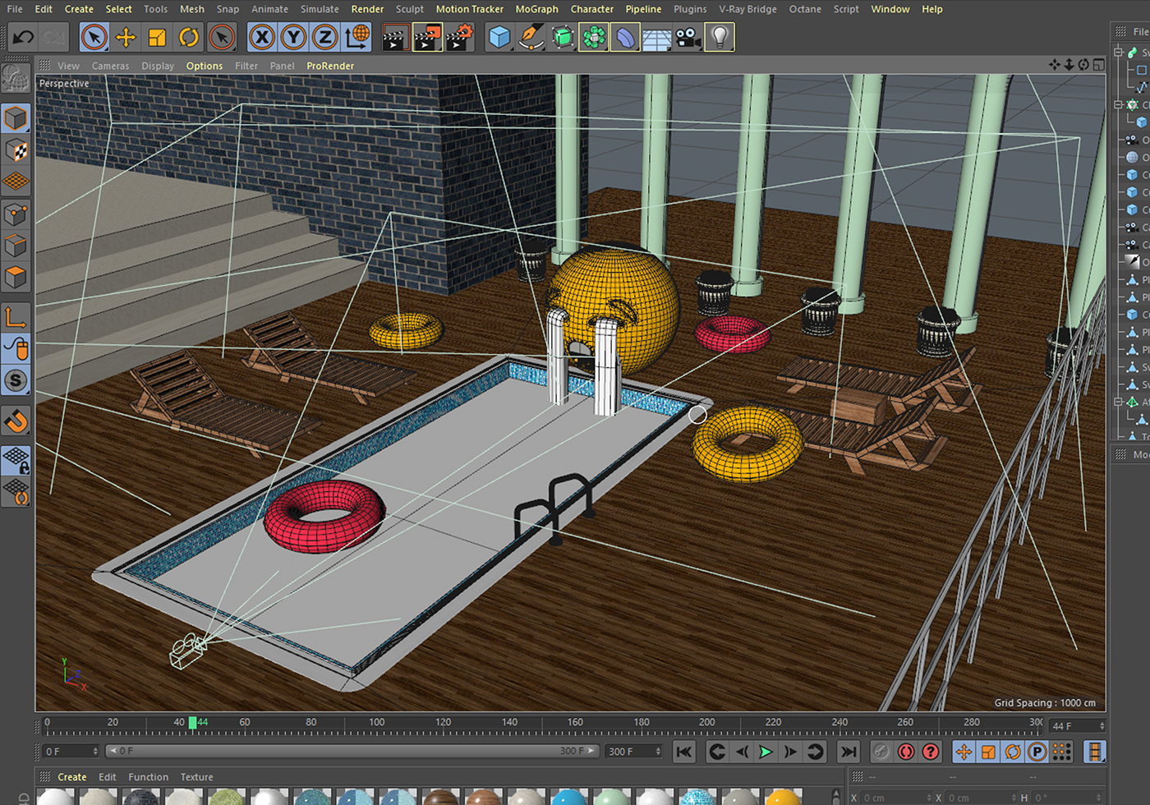Toggle the Y axis lock

point(293,37)
